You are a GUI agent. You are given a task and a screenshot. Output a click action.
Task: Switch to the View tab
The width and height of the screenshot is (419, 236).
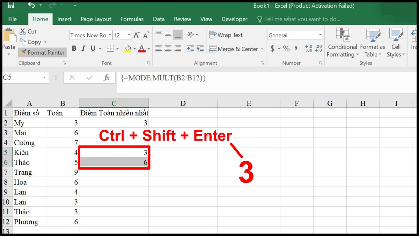coord(206,19)
